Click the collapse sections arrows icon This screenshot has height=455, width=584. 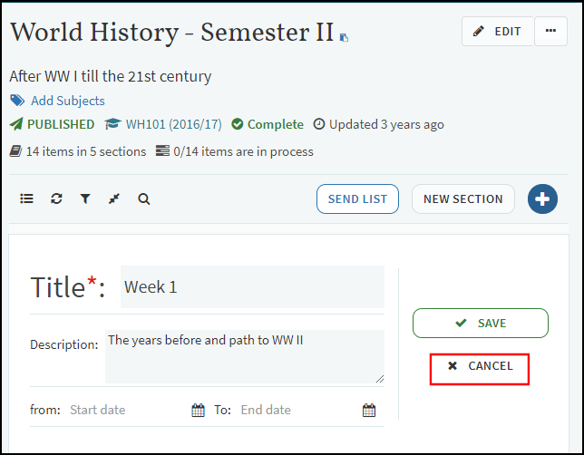tap(114, 198)
